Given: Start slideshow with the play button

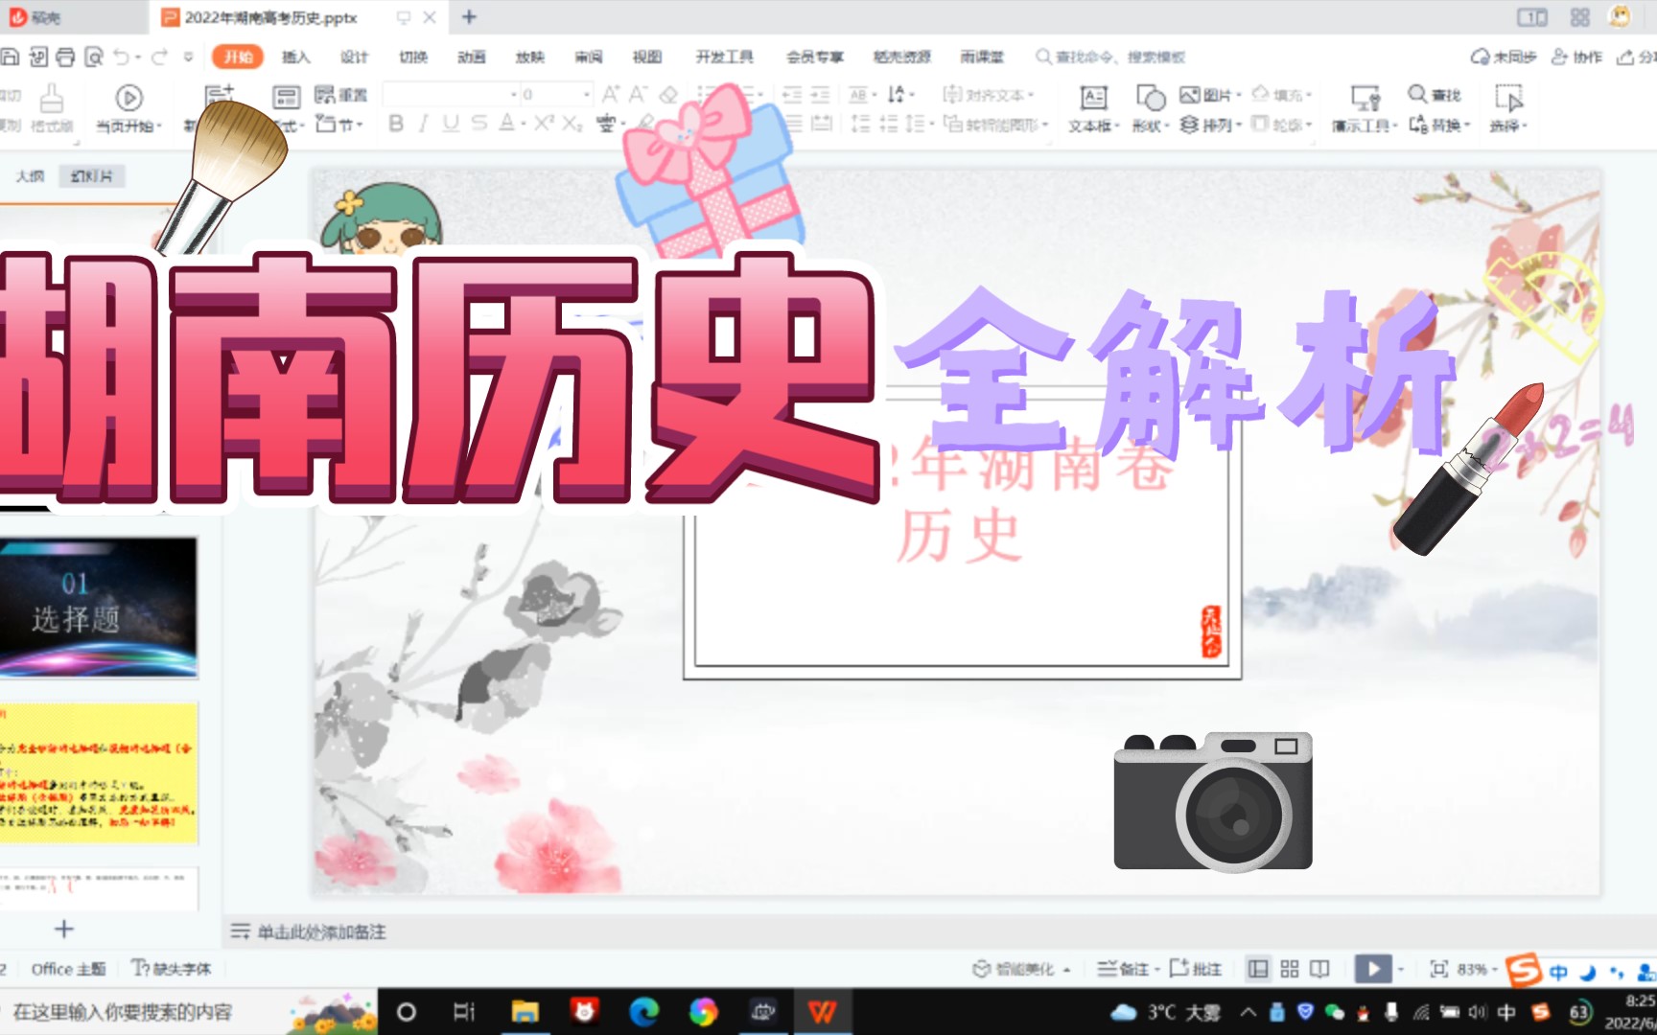Looking at the screenshot, I should (1375, 969).
